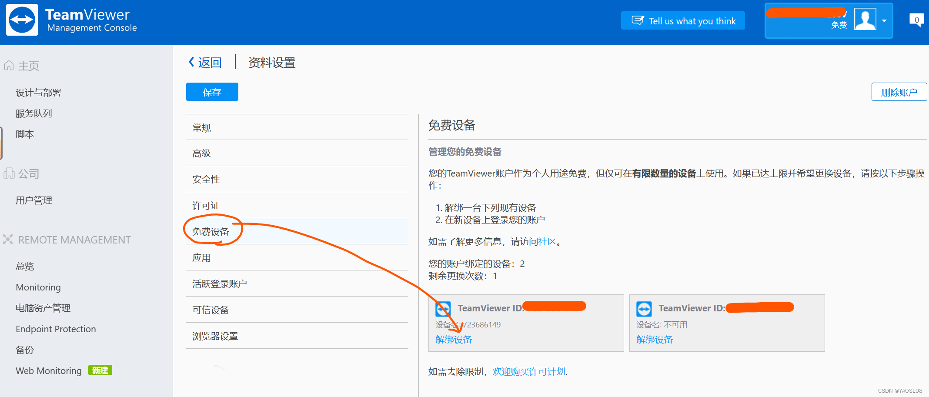Select the 安全性 settings tab
Image resolution: width=929 pixels, height=397 pixels.
(297, 179)
